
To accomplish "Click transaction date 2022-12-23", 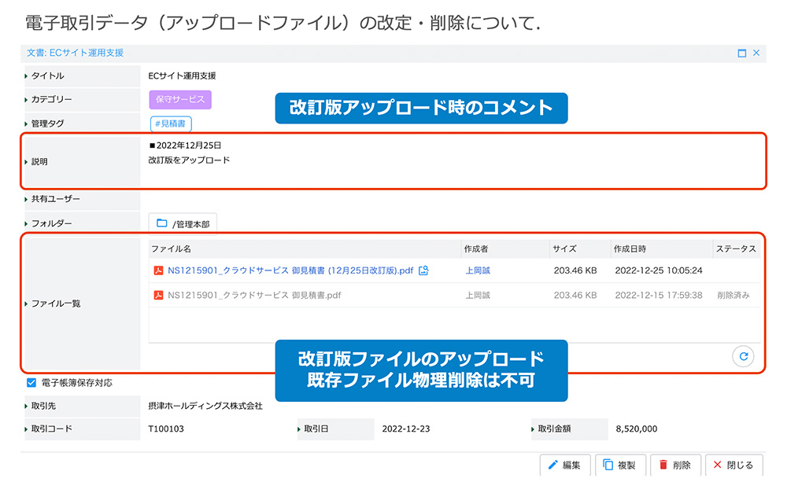I will (x=406, y=429).
